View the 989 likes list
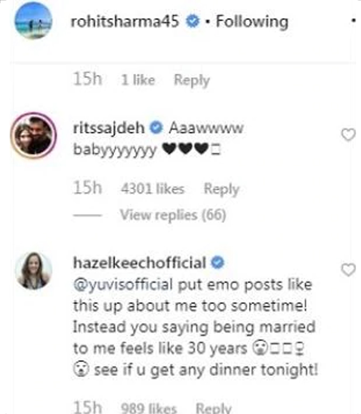Viewport: 361px width, 414px height. click(x=148, y=408)
